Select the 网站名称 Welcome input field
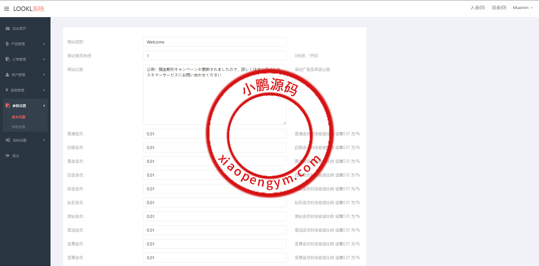Image resolution: width=539 pixels, height=266 pixels. tap(214, 42)
